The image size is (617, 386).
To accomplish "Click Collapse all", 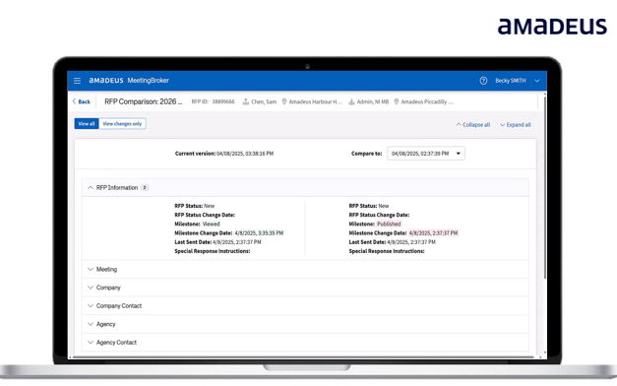I will click(473, 124).
